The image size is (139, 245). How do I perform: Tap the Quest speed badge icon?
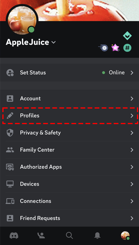click(103, 48)
